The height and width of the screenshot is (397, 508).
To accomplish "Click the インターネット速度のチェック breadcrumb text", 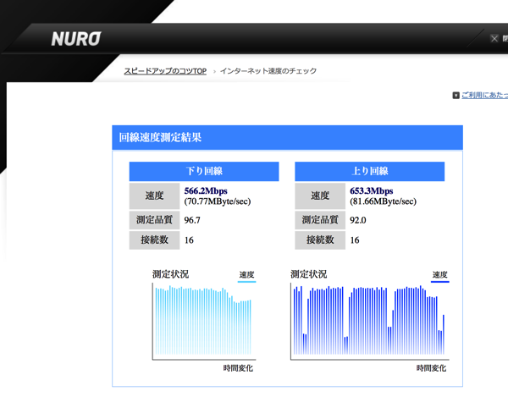I will click(268, 71).
